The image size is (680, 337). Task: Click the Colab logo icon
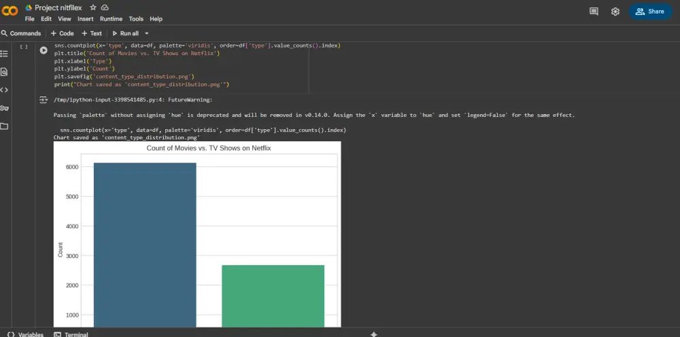point(10,11)
